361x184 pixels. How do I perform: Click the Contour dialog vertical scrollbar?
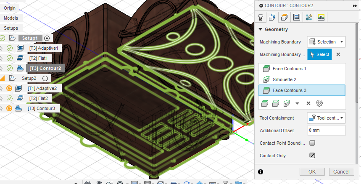click(357, 64)
